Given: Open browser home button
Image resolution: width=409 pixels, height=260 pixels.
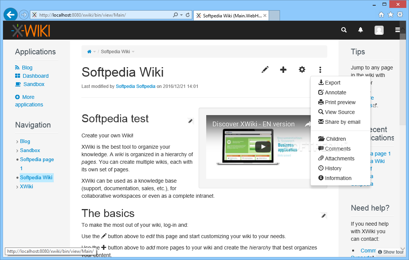Looking at the screenshot, I should [x=381, y=15].
